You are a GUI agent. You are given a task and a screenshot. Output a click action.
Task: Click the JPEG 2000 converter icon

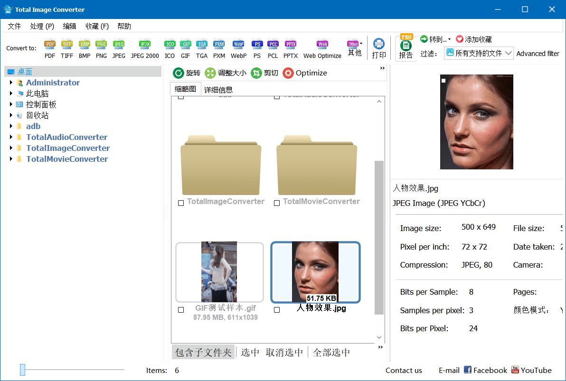pos(144,47)
